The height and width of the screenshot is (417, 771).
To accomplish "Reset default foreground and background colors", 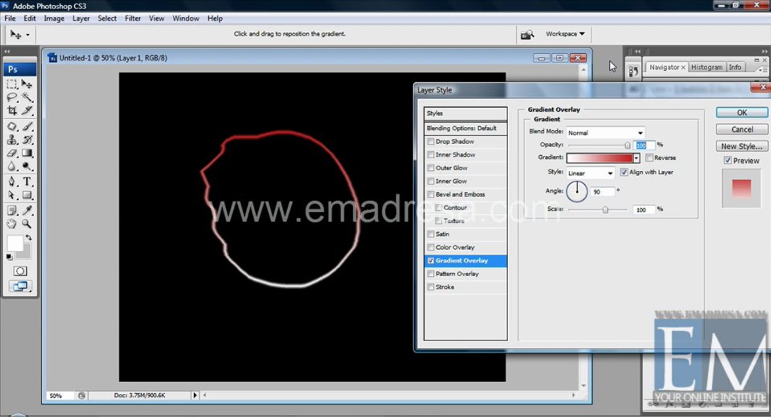I will (9, 257).
